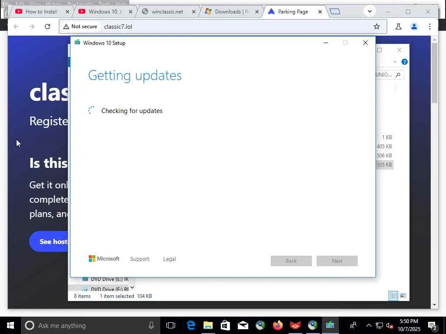The height and width of the screenshot is (334, 446).
Task: Go back in browser history
Action: [x=16, y=27]
